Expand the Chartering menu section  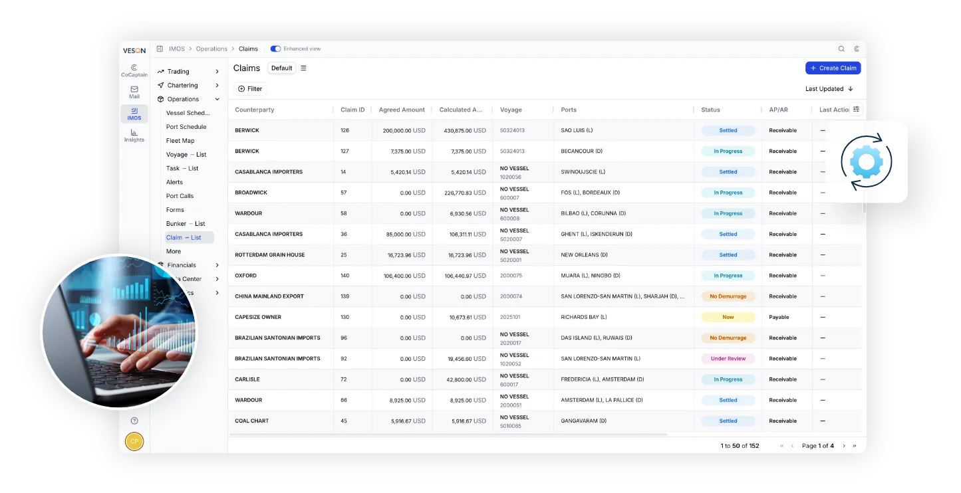point(188,85)
